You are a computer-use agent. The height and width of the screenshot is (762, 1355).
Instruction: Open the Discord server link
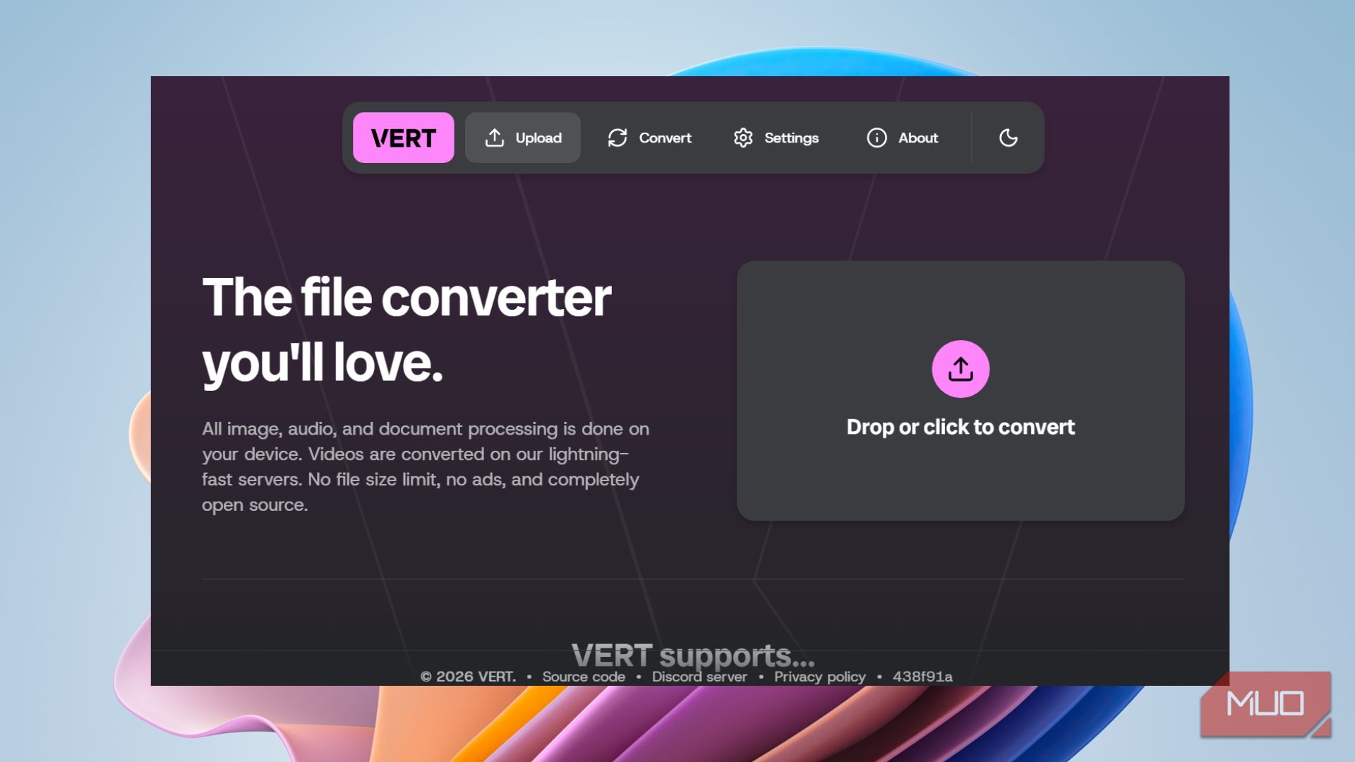(x=699, y=677)
